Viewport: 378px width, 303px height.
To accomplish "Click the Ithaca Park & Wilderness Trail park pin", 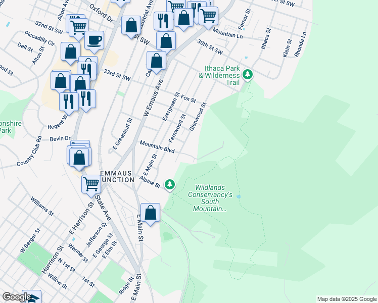I will tap(248, 75).
